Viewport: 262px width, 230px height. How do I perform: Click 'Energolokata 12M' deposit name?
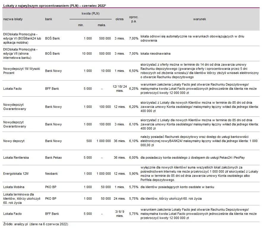click(16, 174)
